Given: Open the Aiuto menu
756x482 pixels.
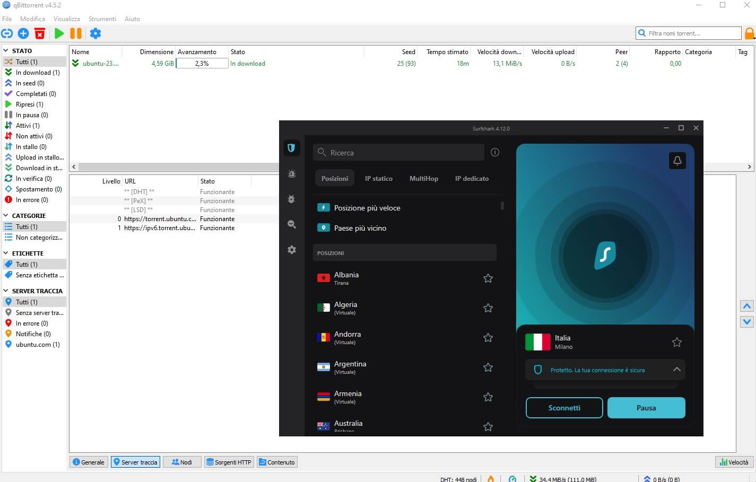Looking at the screenshot, I should click(132, 19).
